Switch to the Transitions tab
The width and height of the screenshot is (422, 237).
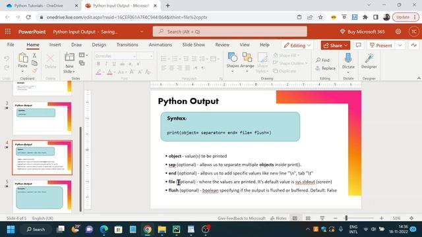coord(127,45)
